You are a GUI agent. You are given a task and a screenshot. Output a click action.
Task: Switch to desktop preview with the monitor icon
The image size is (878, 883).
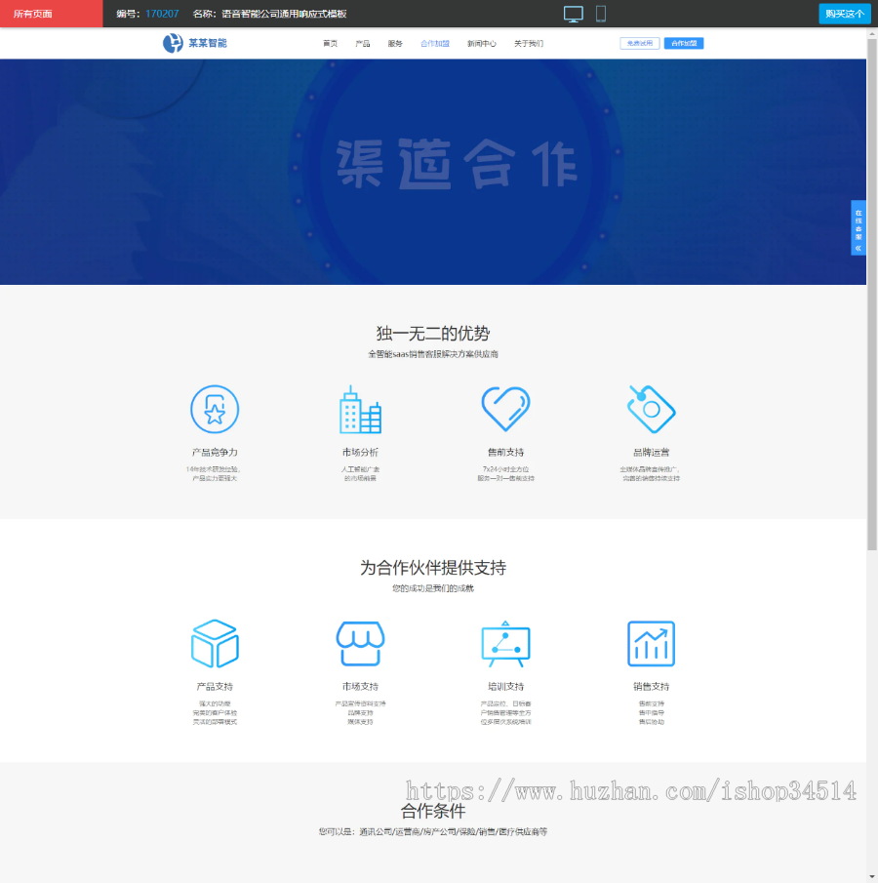pyautogui.click(x=574, y=14)
